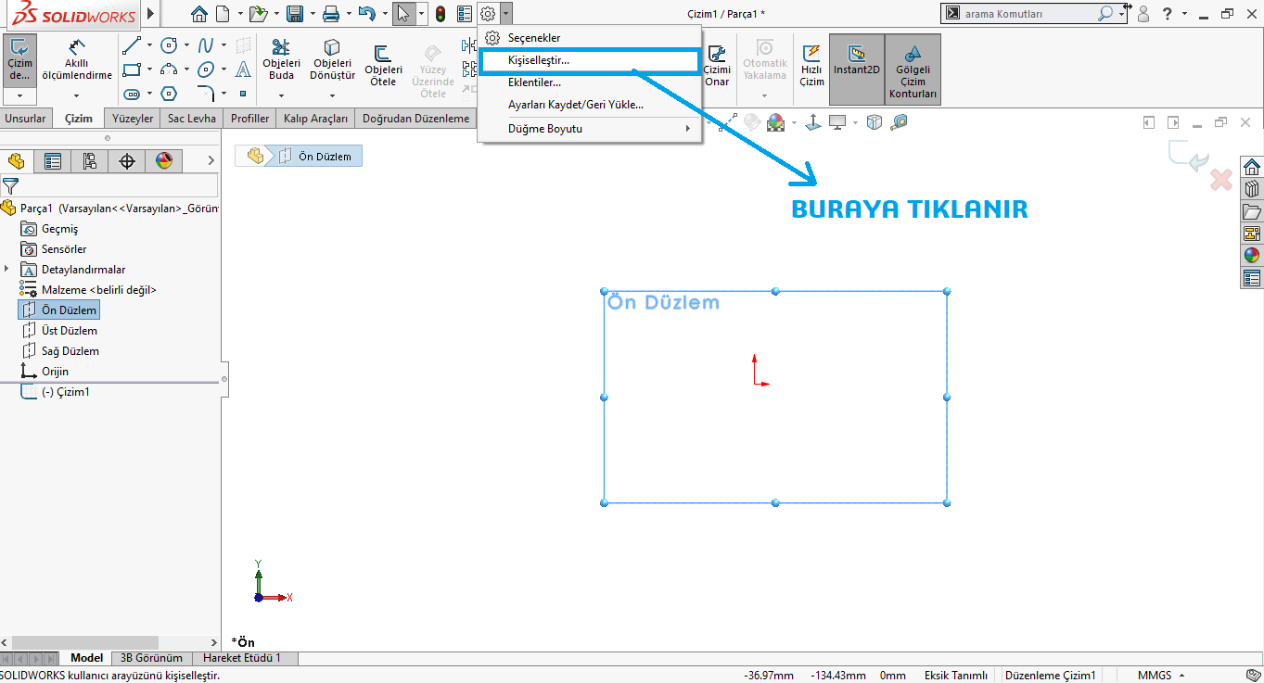Click the Objeleri Buda trim tool

(x=281, y=60)
